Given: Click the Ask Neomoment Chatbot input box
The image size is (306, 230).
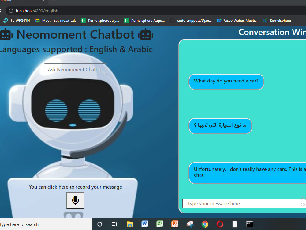Looking at the screenshot, I should point(75,69).
